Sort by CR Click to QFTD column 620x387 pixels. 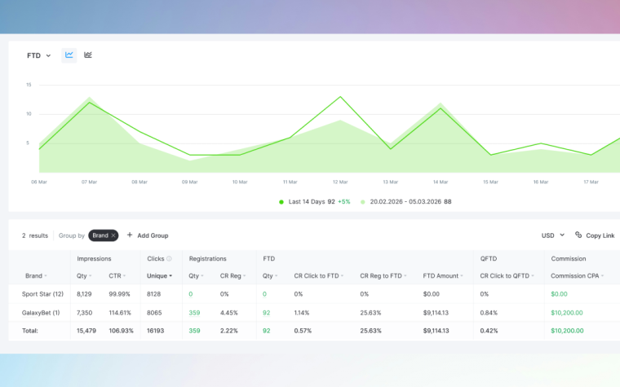507,275
